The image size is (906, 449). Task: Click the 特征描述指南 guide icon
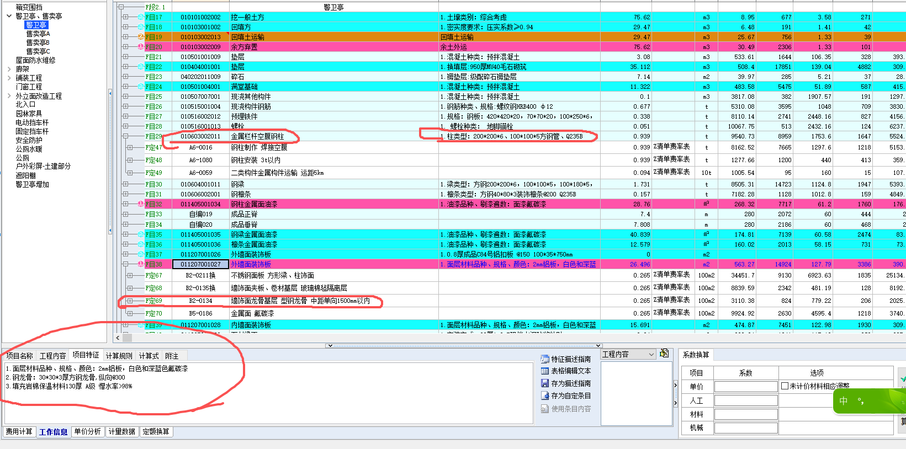pyautogui.click(x=545, y=359)
